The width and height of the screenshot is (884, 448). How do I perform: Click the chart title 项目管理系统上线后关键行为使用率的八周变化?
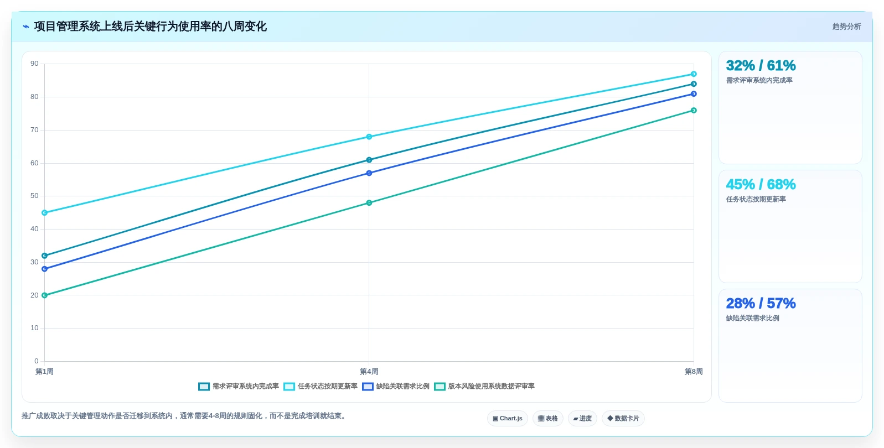pos(151,27)
